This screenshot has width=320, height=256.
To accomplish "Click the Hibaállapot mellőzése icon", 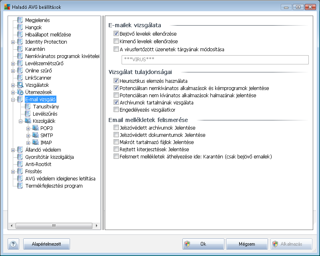I will [20, 34].
